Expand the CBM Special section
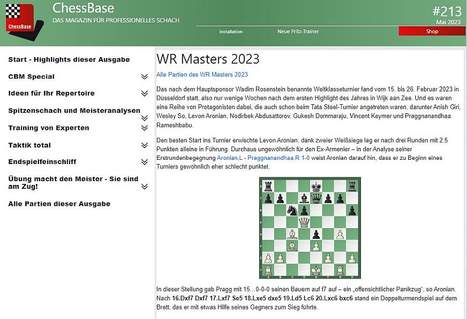 click(144, 77)
